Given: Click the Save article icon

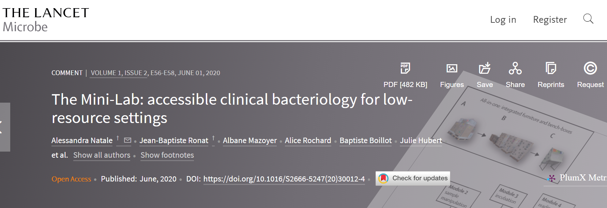Looking at the screenshot, I should (485, 68).
